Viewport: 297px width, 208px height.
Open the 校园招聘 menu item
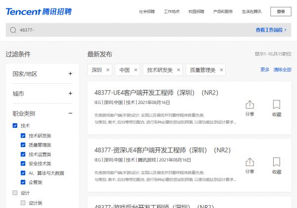(196, 11)
